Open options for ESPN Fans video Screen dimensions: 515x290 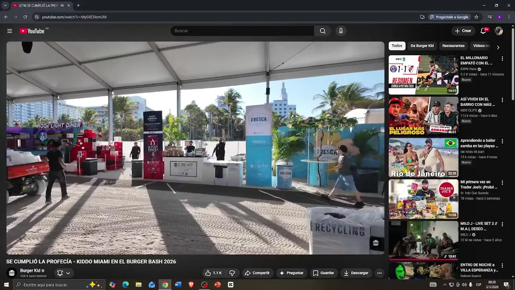point(502,58)
